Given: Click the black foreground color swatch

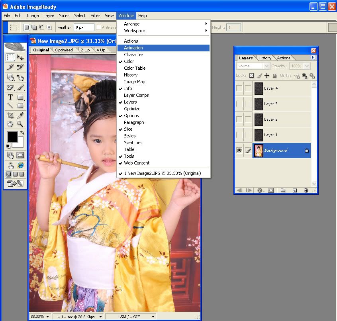Looking at the screenshot, I should tap(12, 137).
